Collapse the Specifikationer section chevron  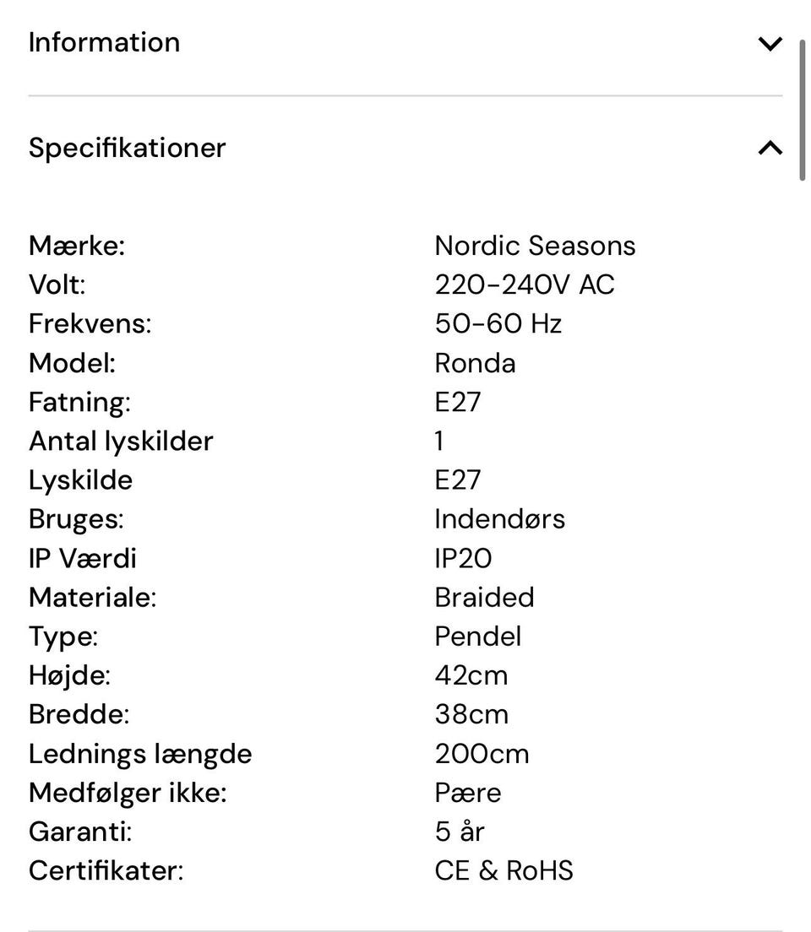coord(770,149)
